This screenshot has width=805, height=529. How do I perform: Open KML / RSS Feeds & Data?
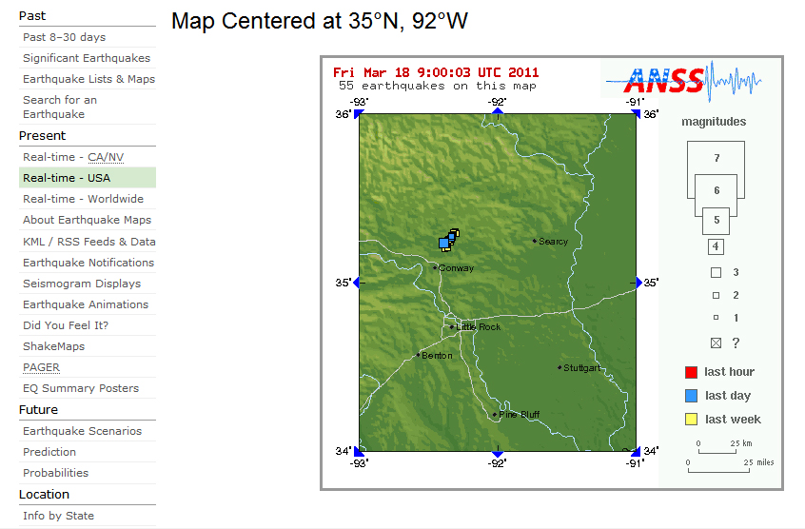point(89,242)
